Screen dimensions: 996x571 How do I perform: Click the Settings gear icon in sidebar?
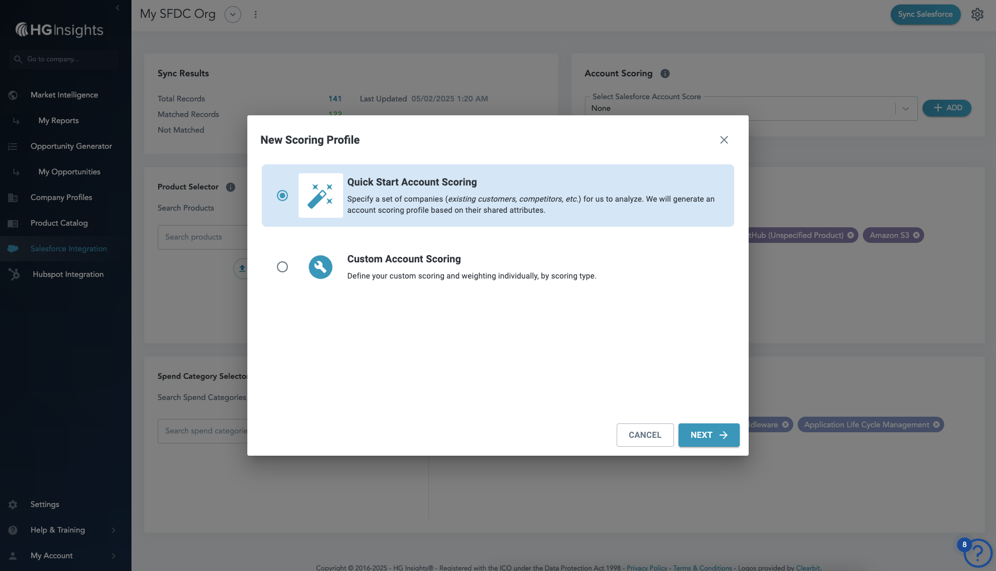click(x=13, y=505)
